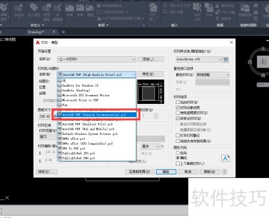Screen dimensions: 269x218
Task: Open new drawing tab with plus
Action: tap(63, 32)
